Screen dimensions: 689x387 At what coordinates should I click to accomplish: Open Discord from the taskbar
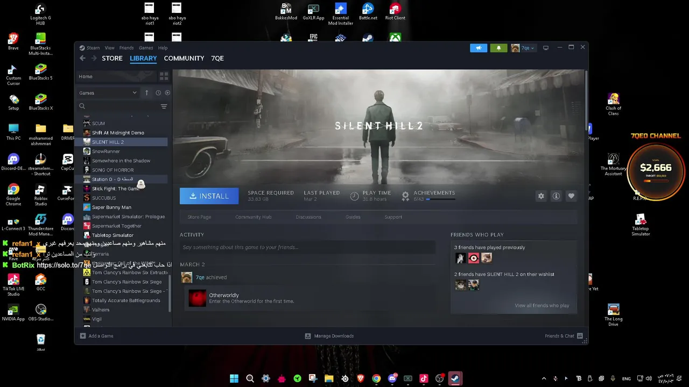click(x=392, y=378)
